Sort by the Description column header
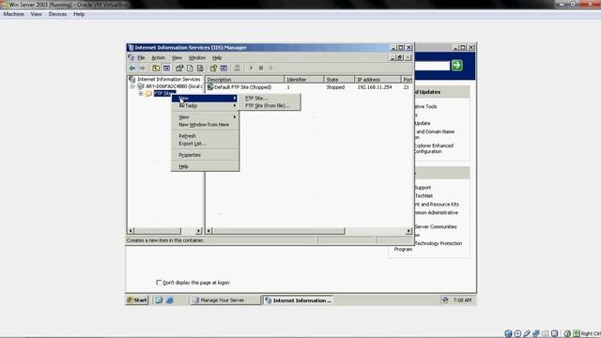This screenshot has height=338, width=601. tap(245, 79)
